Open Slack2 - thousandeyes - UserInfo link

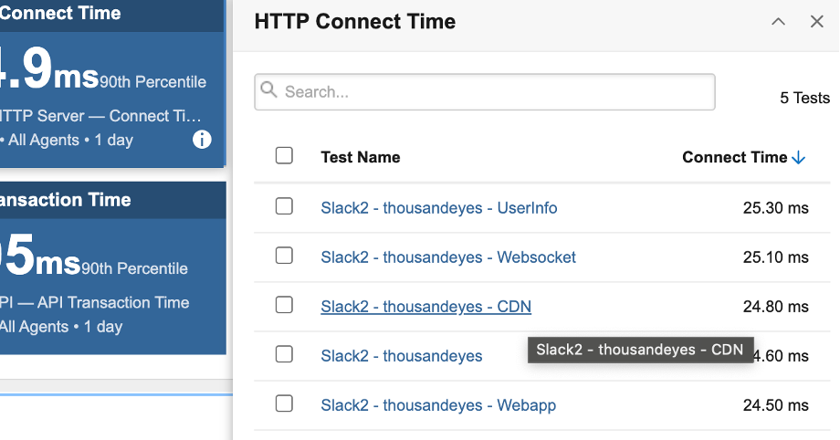439,208
